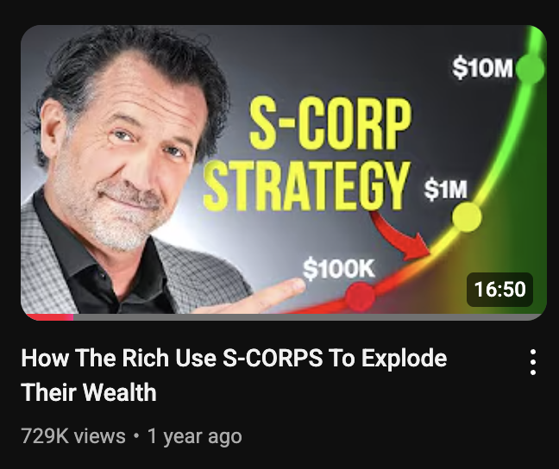Screen dimensions: 559x469
Task: Click the $100K label text
Action: click(x=339, y=268)
